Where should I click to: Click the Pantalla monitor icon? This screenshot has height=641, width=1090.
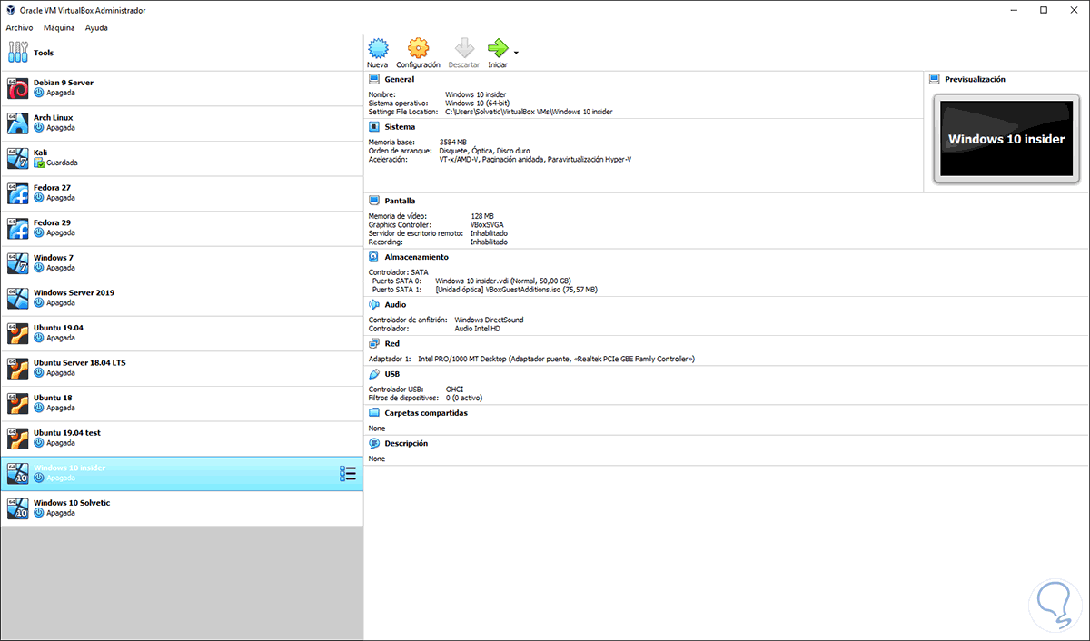pos(374,201)
